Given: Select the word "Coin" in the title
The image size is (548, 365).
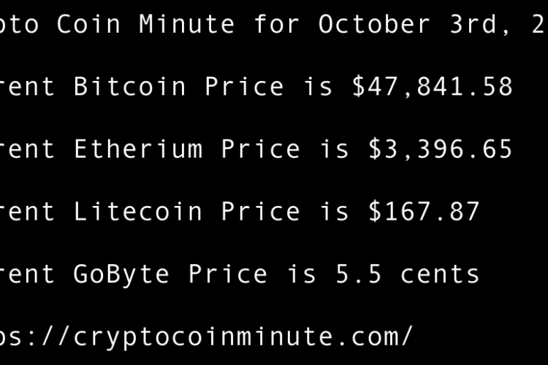Looking at the screenshot, I should (89, 24).
